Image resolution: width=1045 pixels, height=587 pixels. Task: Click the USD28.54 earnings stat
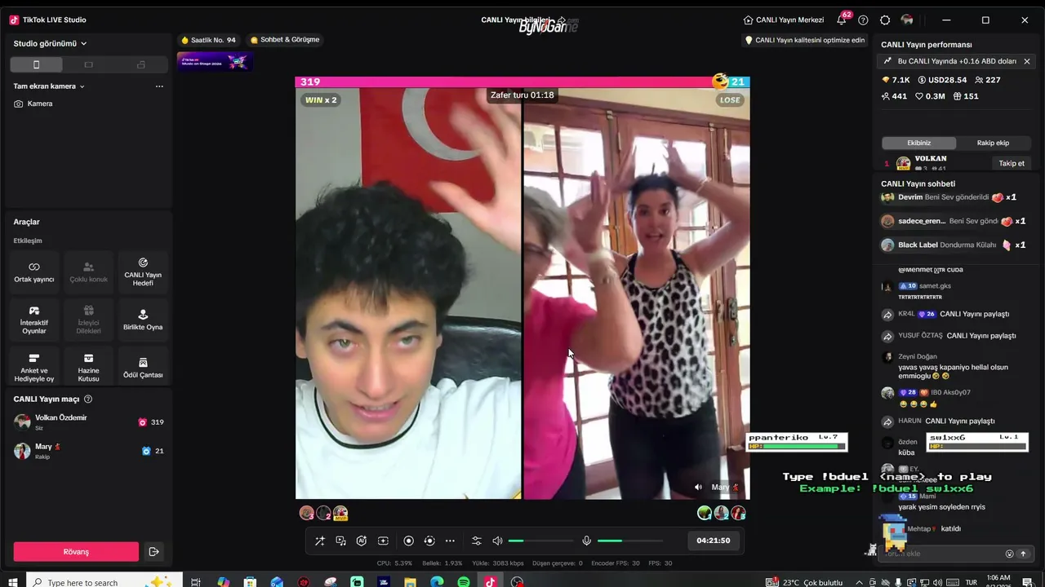[942, 80]
